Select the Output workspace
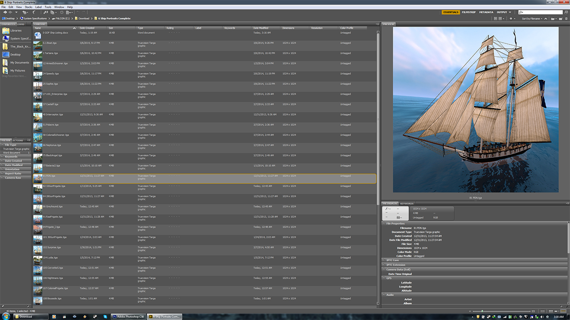570x320 pixels. point(502,12)
